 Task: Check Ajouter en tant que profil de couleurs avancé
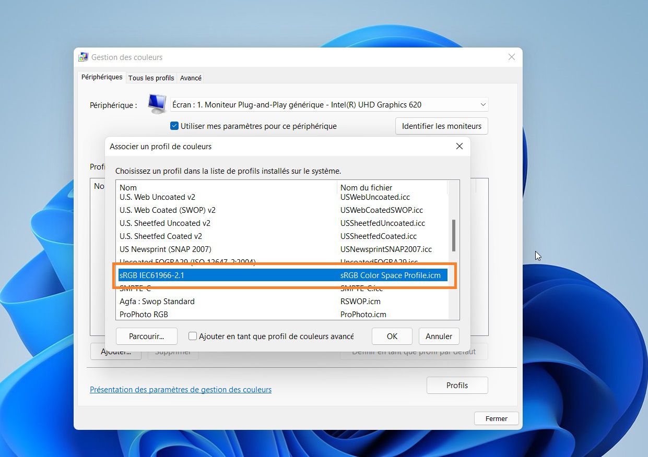193,336
